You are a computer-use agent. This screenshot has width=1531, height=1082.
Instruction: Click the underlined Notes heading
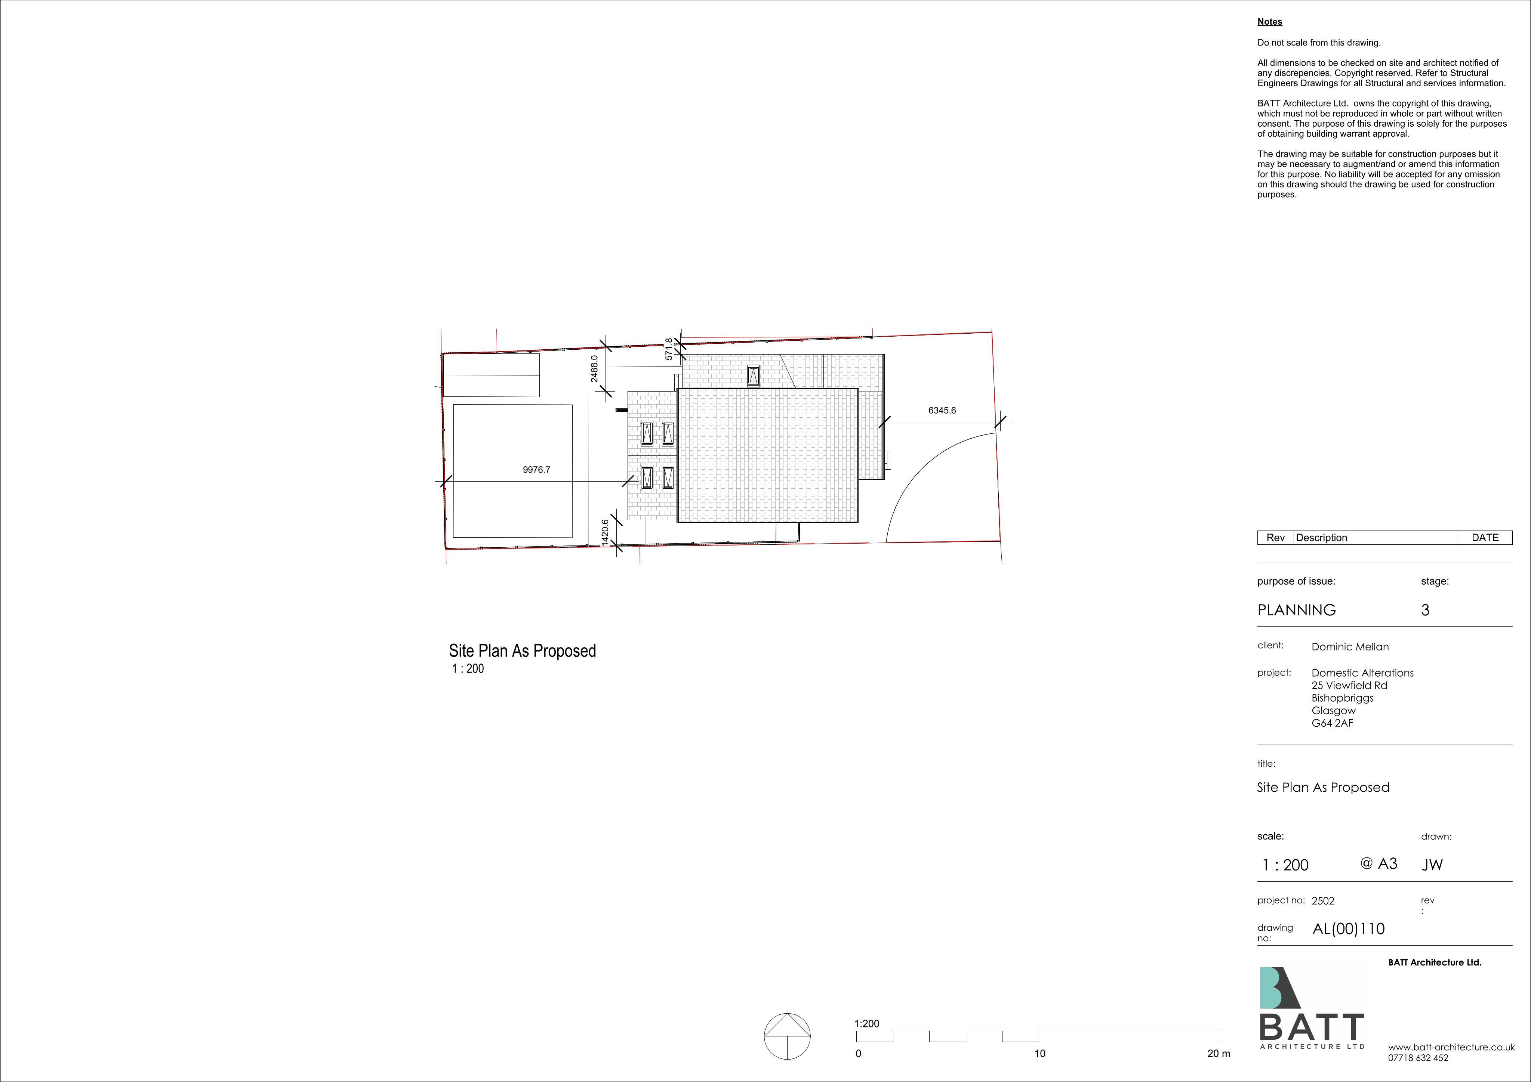click(1270, 22)
